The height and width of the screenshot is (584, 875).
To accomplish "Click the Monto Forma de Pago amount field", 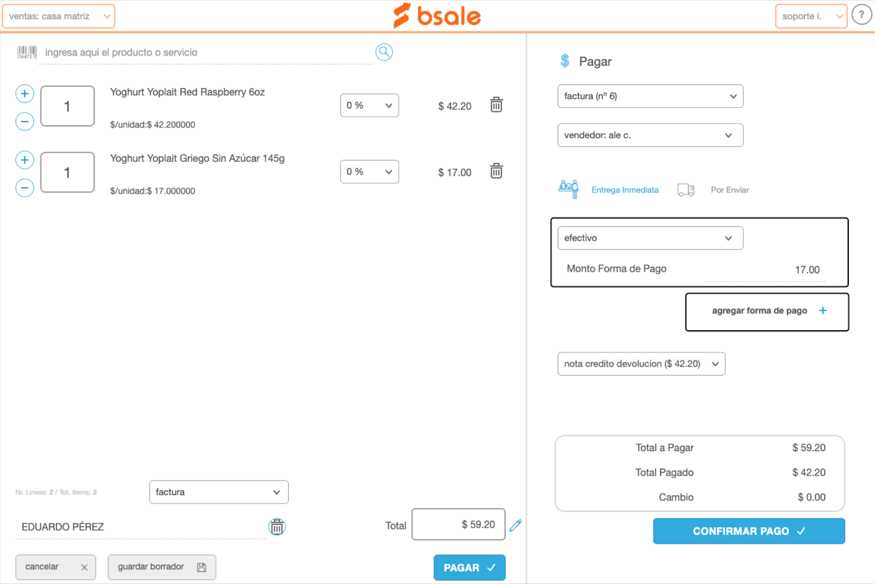I will point(764,270).
